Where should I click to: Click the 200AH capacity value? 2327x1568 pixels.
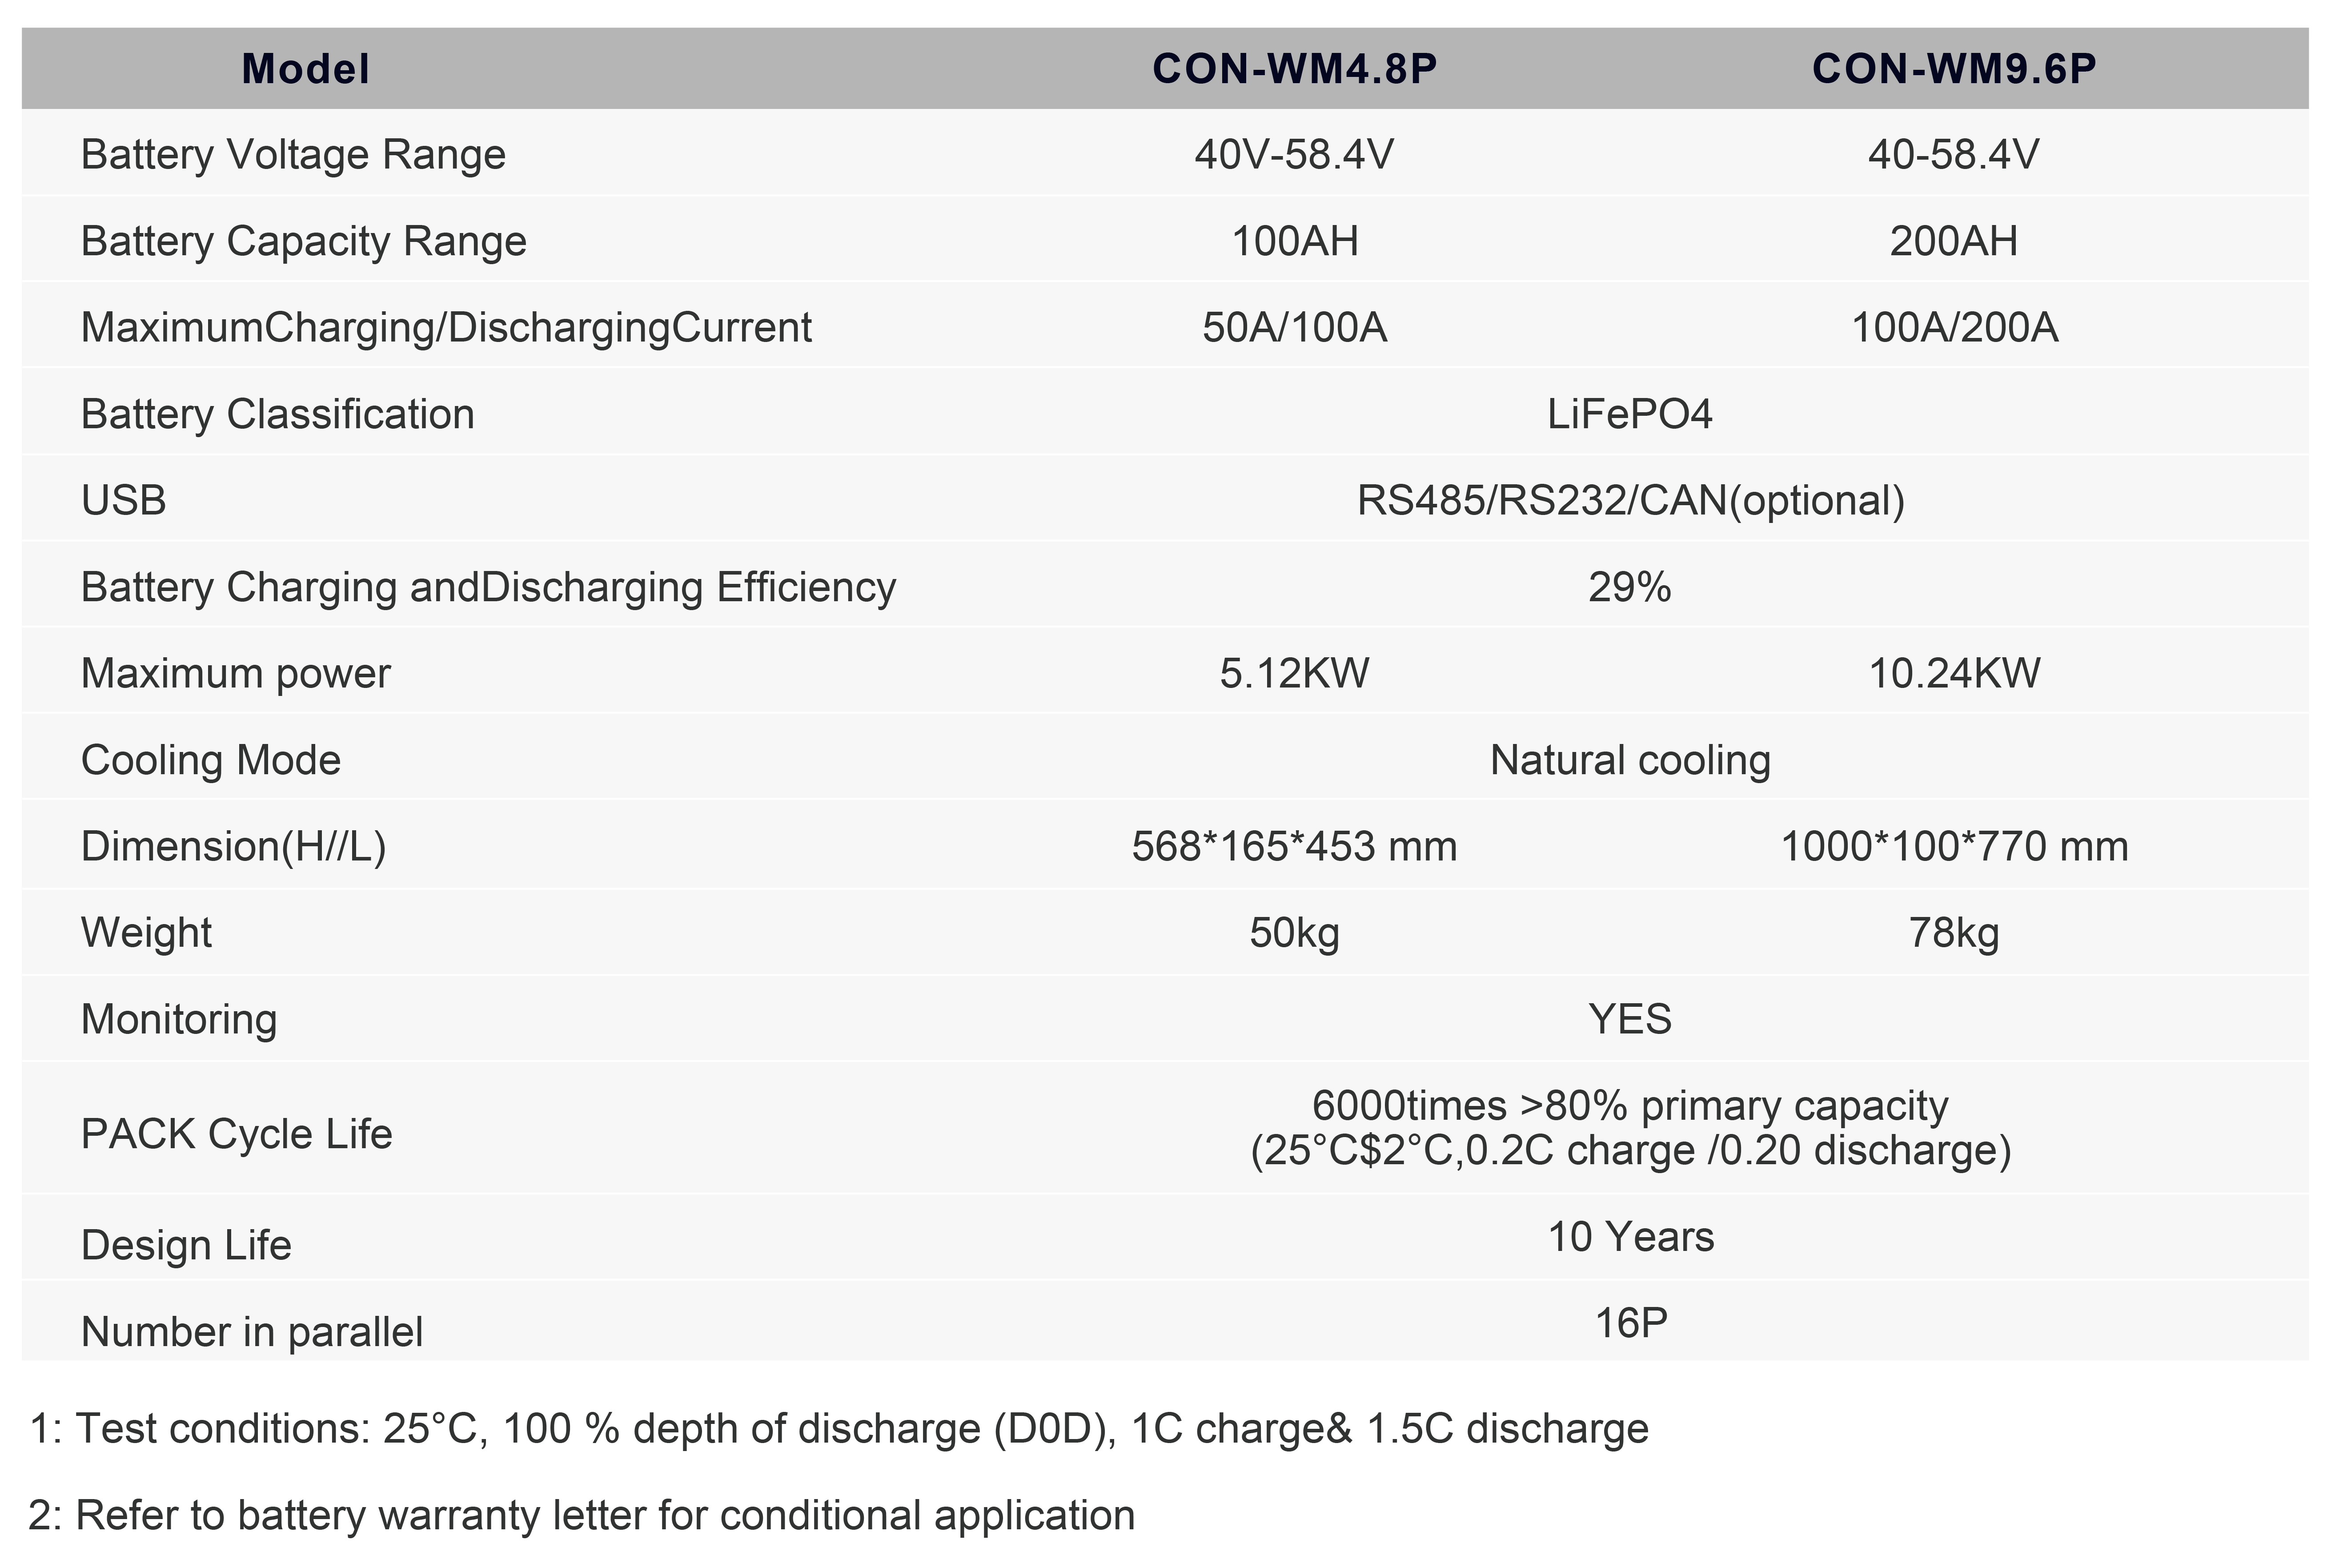(x=1953, y=241)
